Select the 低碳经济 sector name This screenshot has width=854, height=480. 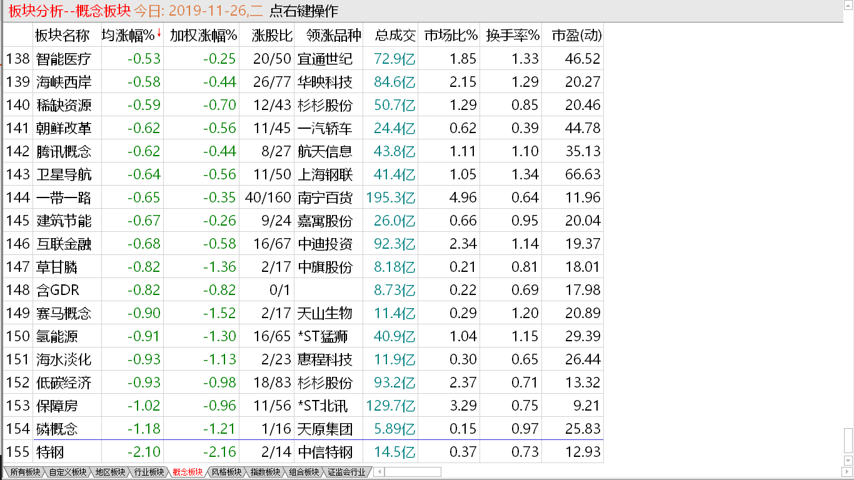click(x=64, y=382)
